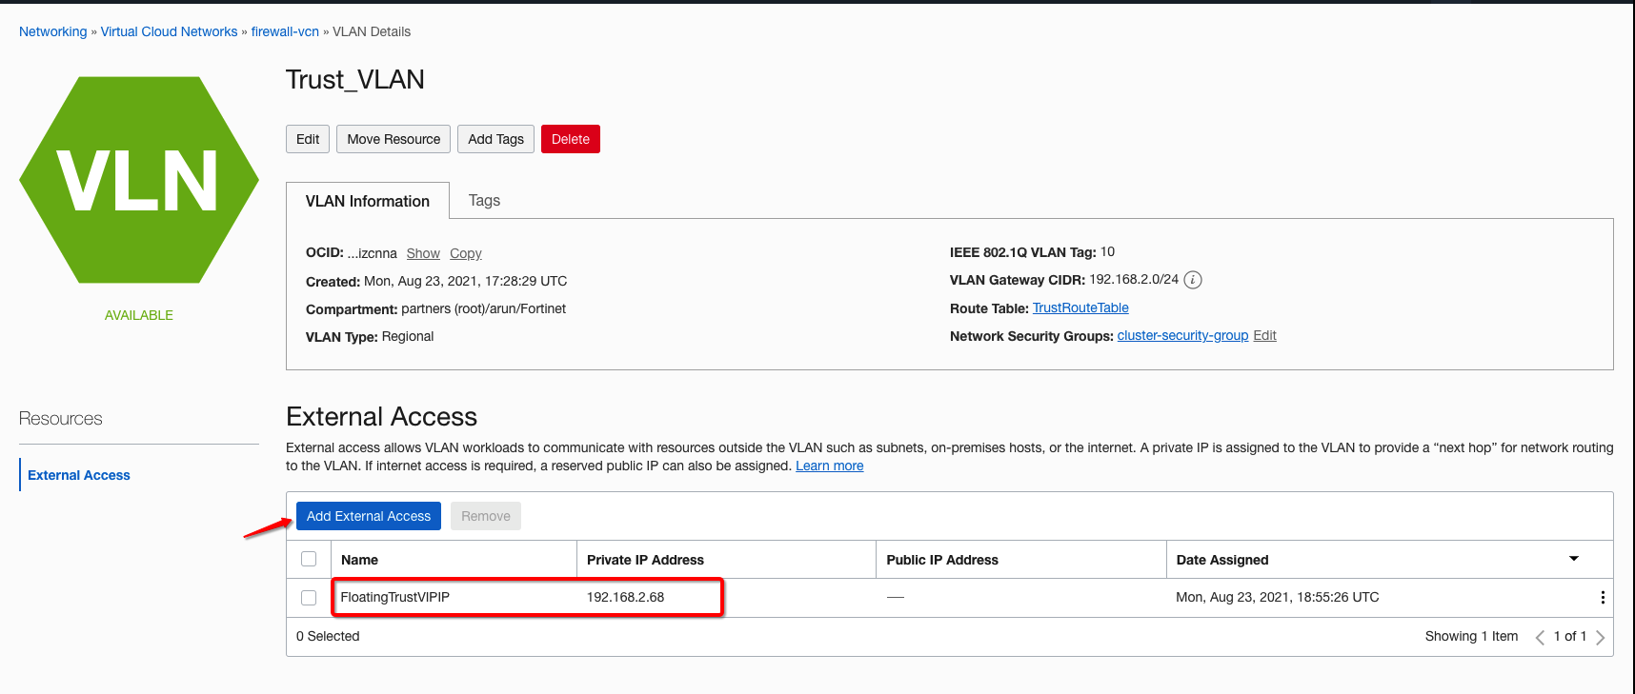Viewport: 1635px width, 694px height.
Task: Click the "Showing 1 Item" text
Action: (1471, 636)
